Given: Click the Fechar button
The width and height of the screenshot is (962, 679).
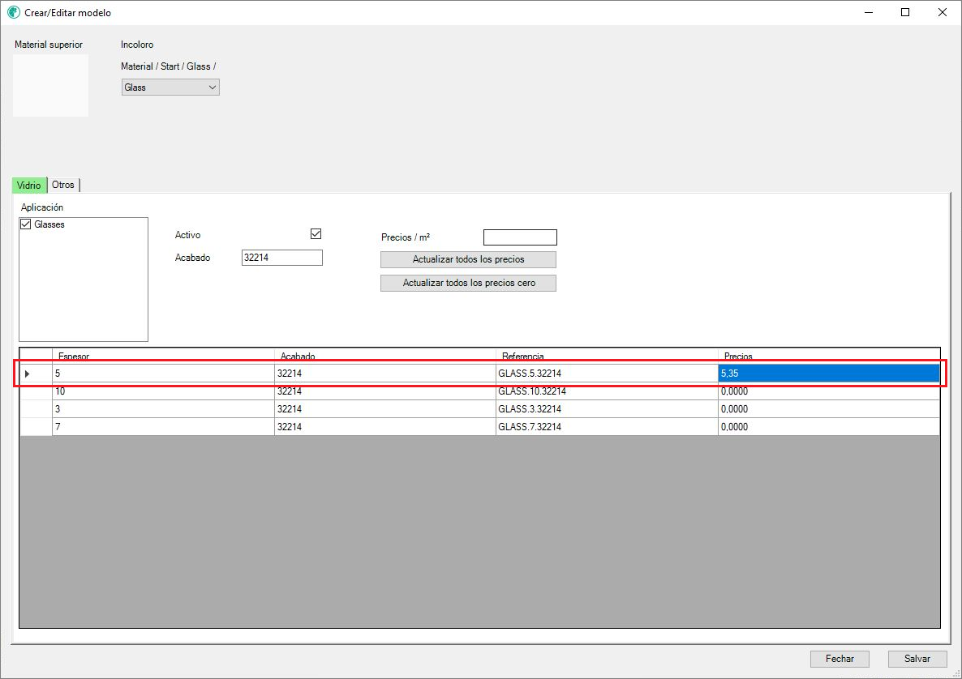Looking at the screenshot, I should [840, 659].
